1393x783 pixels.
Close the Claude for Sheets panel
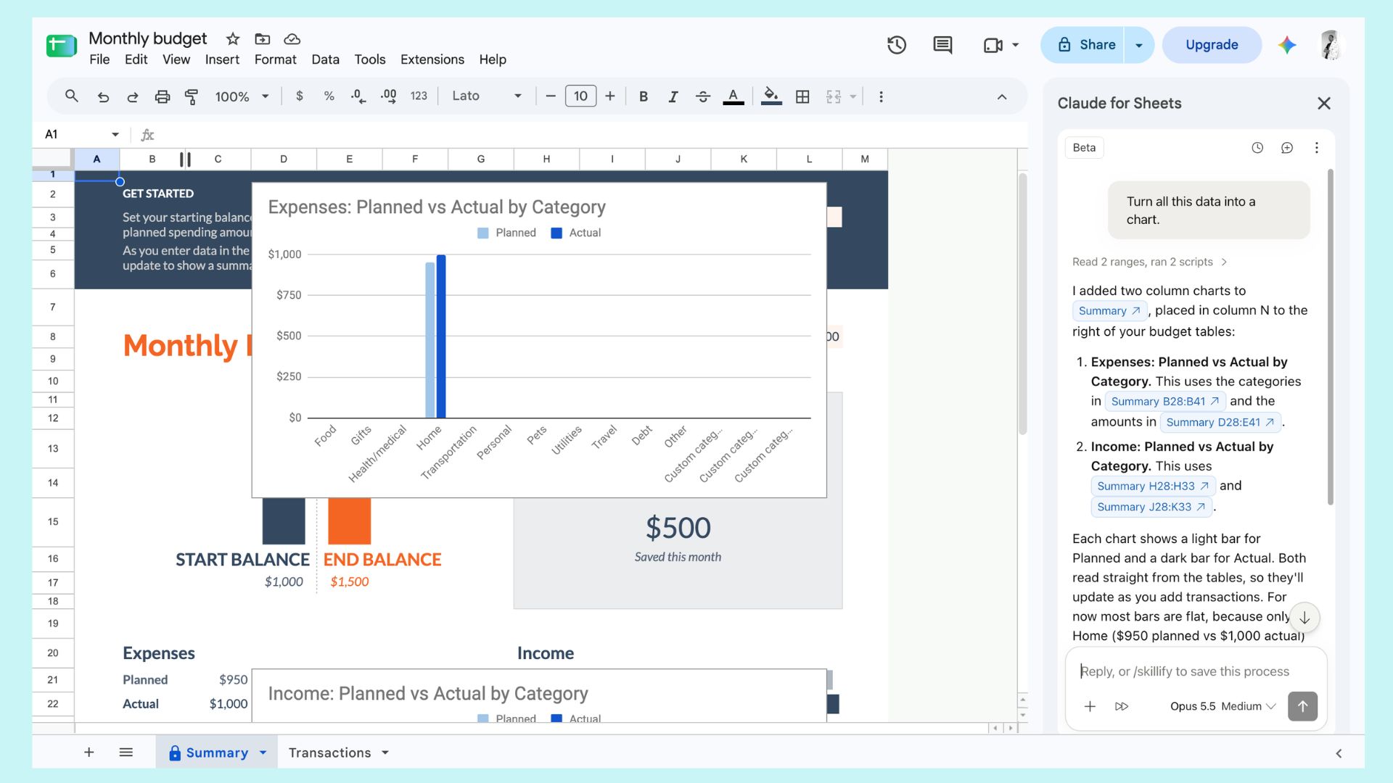point(1324,103)
